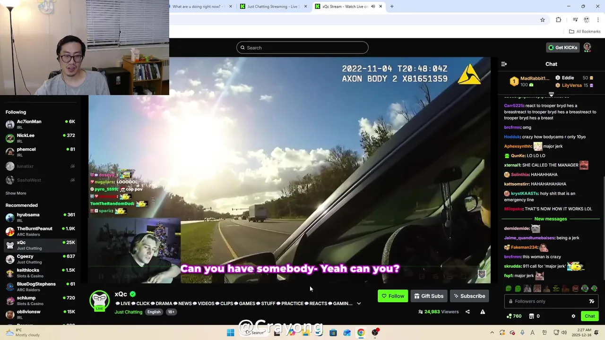The image size is (605, 340).
Task: Open xQc channel avatar with LIVE badge
Action: [x=99, y=301]
